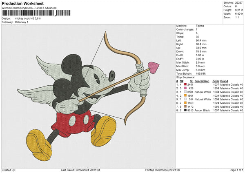The width and height of the screenshot is (245, 173).
Task: Click the Tajima machine value
Action: point(200,26)
